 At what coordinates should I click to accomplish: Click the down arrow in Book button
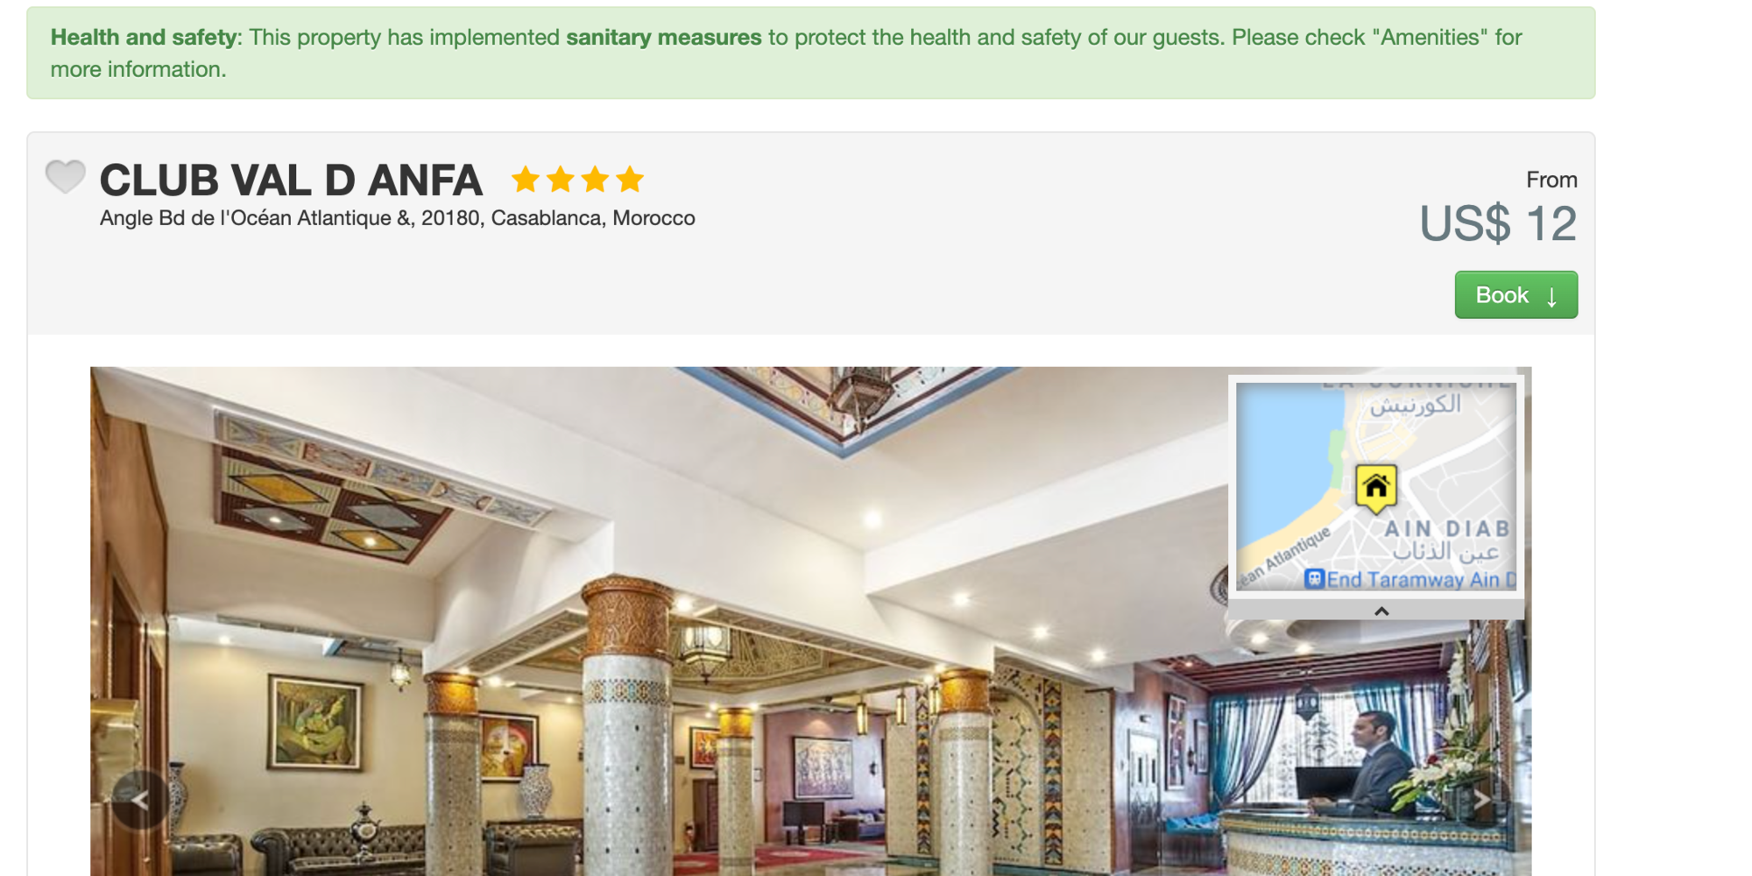(x=1551, y=297)
